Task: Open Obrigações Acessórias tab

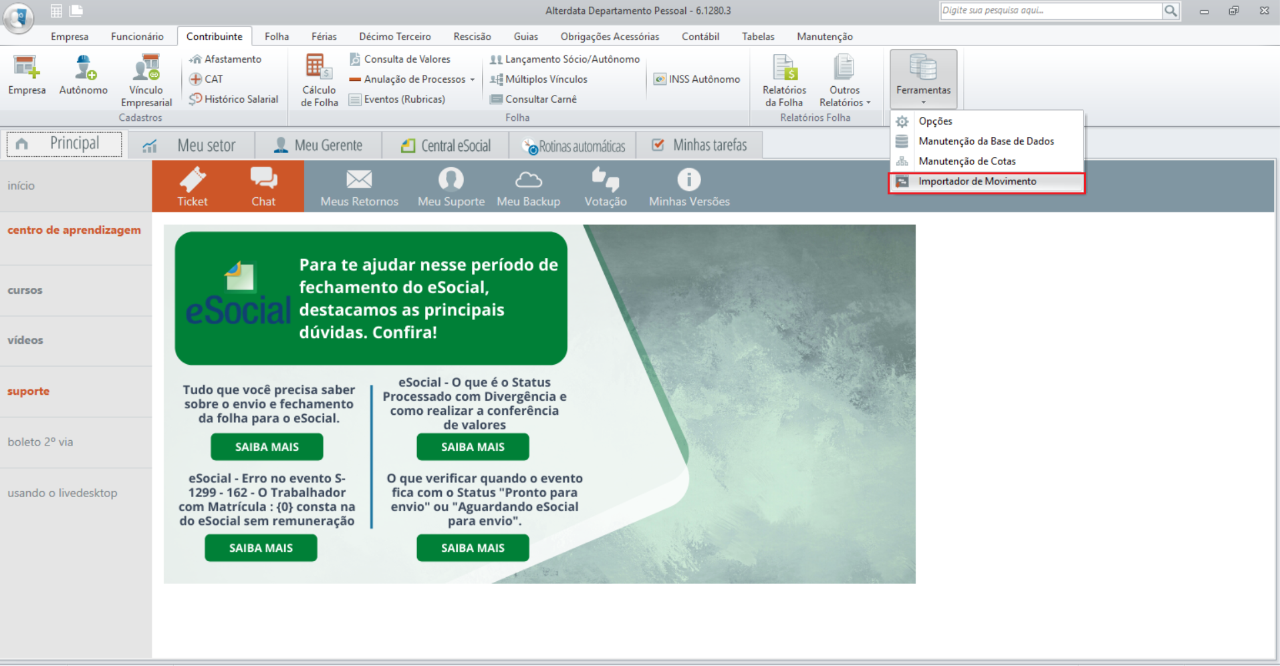Action: (610, 36)
